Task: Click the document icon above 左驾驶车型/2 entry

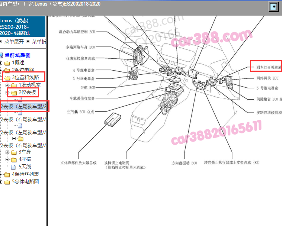Action: pos(20,100)
